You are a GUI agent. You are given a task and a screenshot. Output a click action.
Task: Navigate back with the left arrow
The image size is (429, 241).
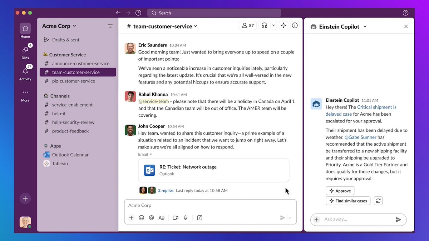tap(118, 13)
